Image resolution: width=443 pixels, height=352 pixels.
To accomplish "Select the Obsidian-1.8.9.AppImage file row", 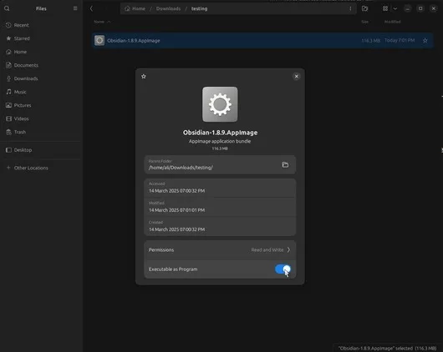I will [262, 41].
